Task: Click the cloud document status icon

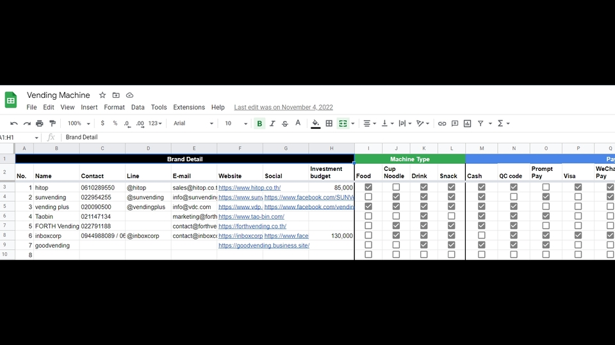Action: click(x=130, y=95)
